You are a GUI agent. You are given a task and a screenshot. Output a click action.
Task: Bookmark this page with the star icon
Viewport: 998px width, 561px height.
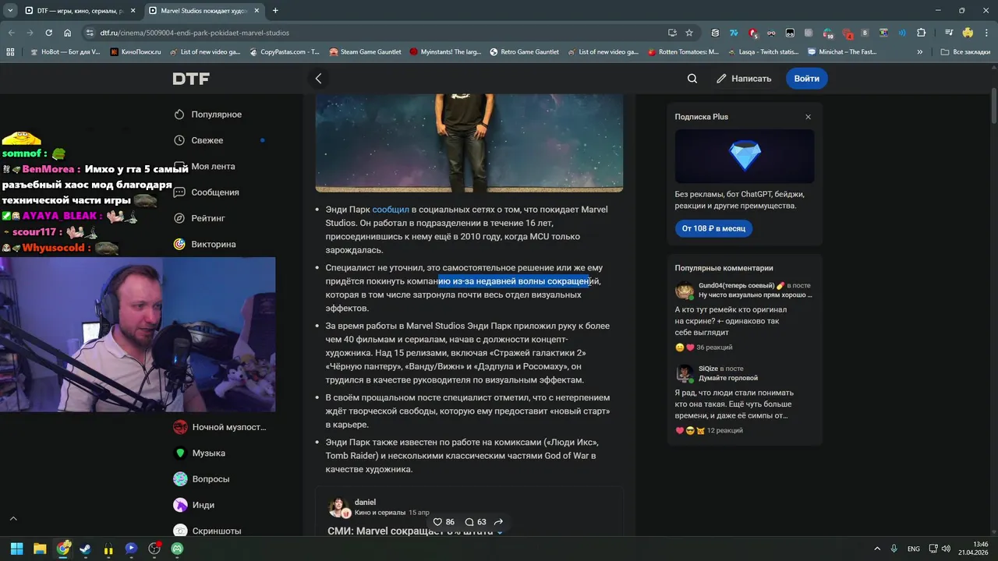click(x=689, y=33)
